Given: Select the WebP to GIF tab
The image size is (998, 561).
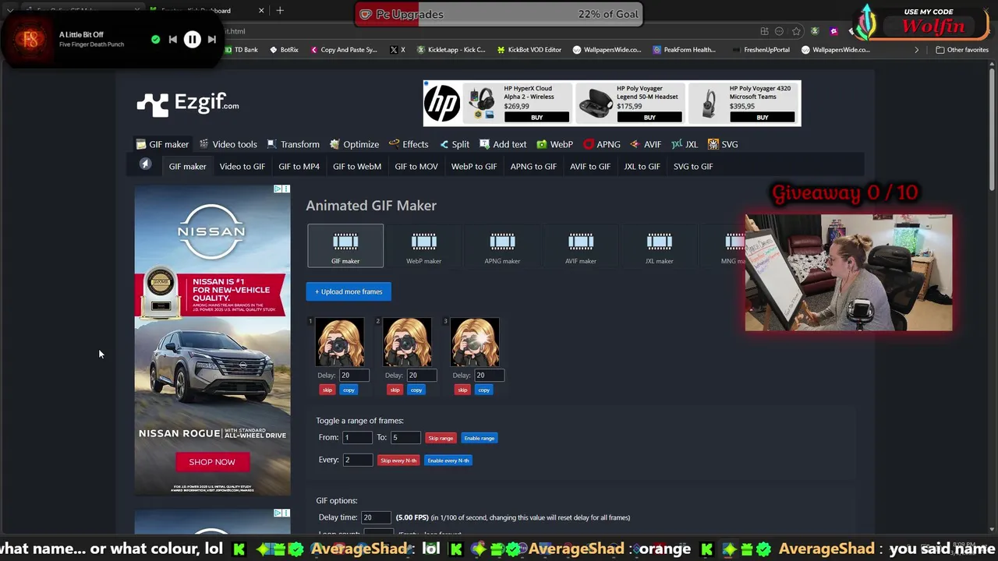Looking at the screenshot, I should click(474, 166).
